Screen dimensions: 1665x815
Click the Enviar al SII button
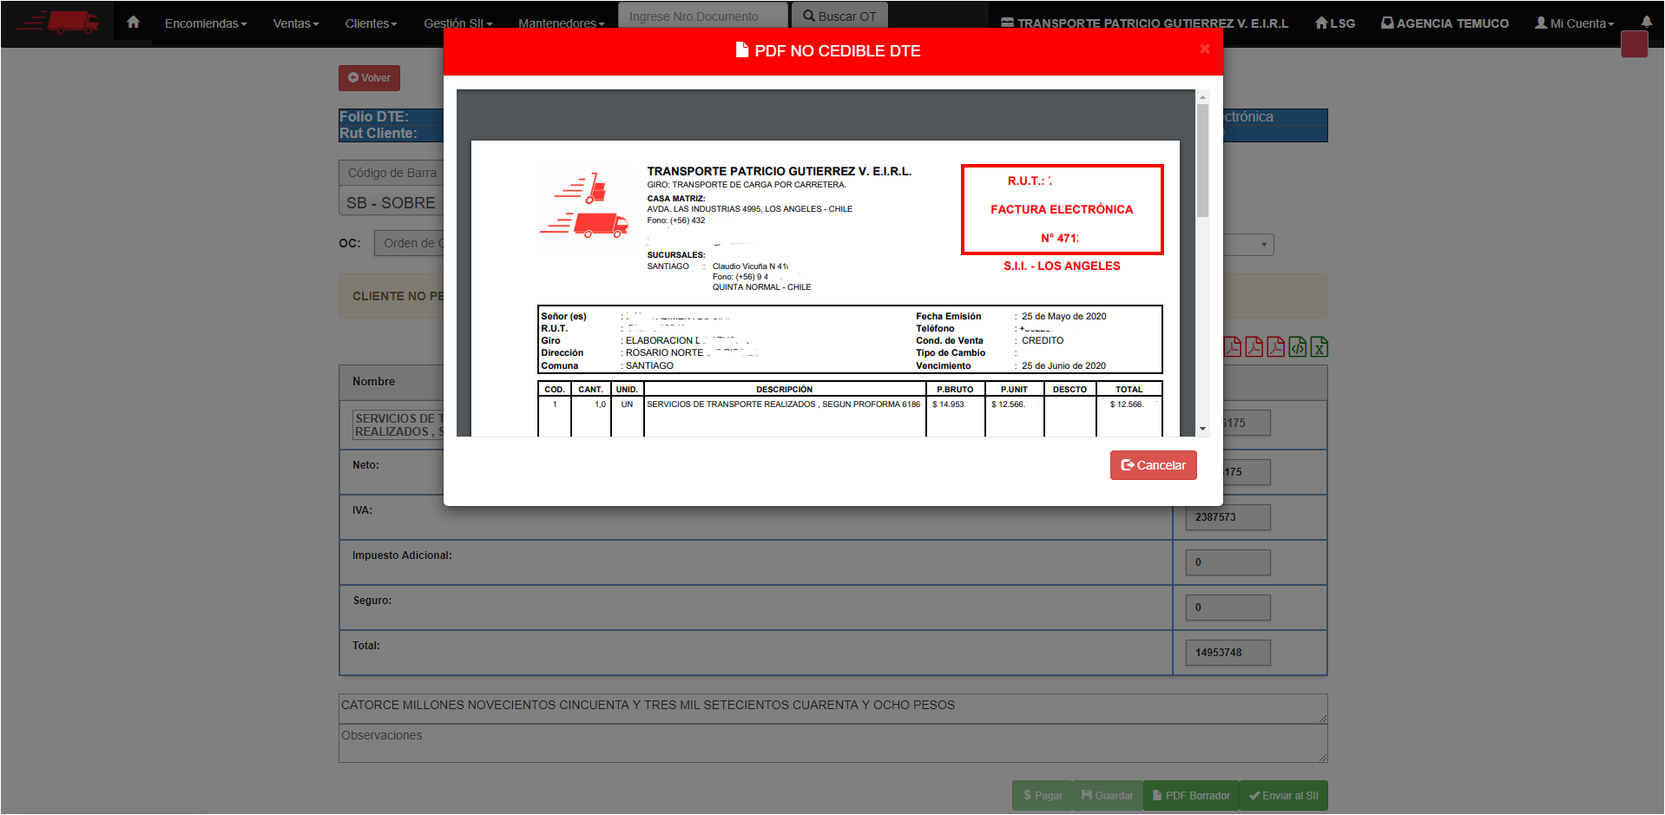[1284, 795]
